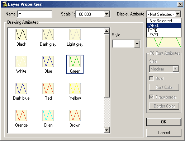185x141 pixels.
Task: Select the Black line color icon
Action: pyautogui.click(x=21, y=35)
